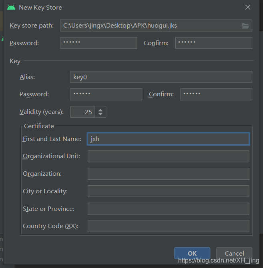Click the 'New Key Store' title text
The image size is (263, 268).
(40, 8)
